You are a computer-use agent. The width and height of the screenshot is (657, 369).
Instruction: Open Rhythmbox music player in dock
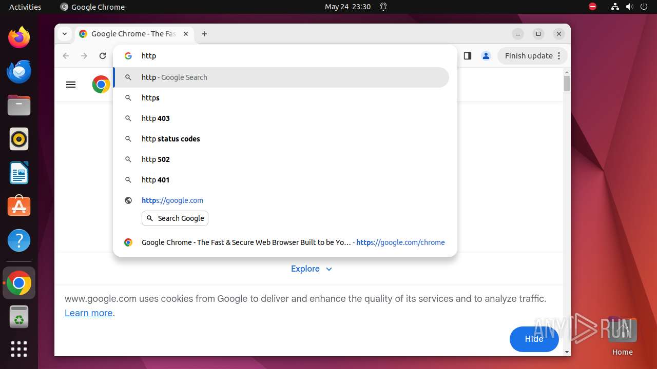tap(19, 139)
